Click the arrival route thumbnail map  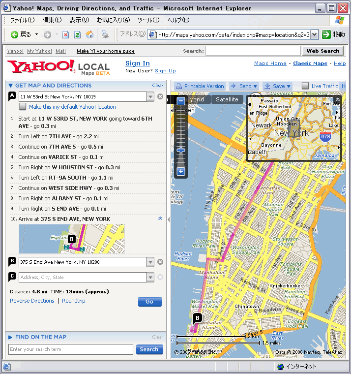click(72, 239)
